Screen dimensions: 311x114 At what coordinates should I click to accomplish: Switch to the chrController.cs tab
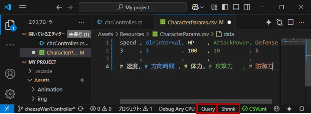point(123,22)
